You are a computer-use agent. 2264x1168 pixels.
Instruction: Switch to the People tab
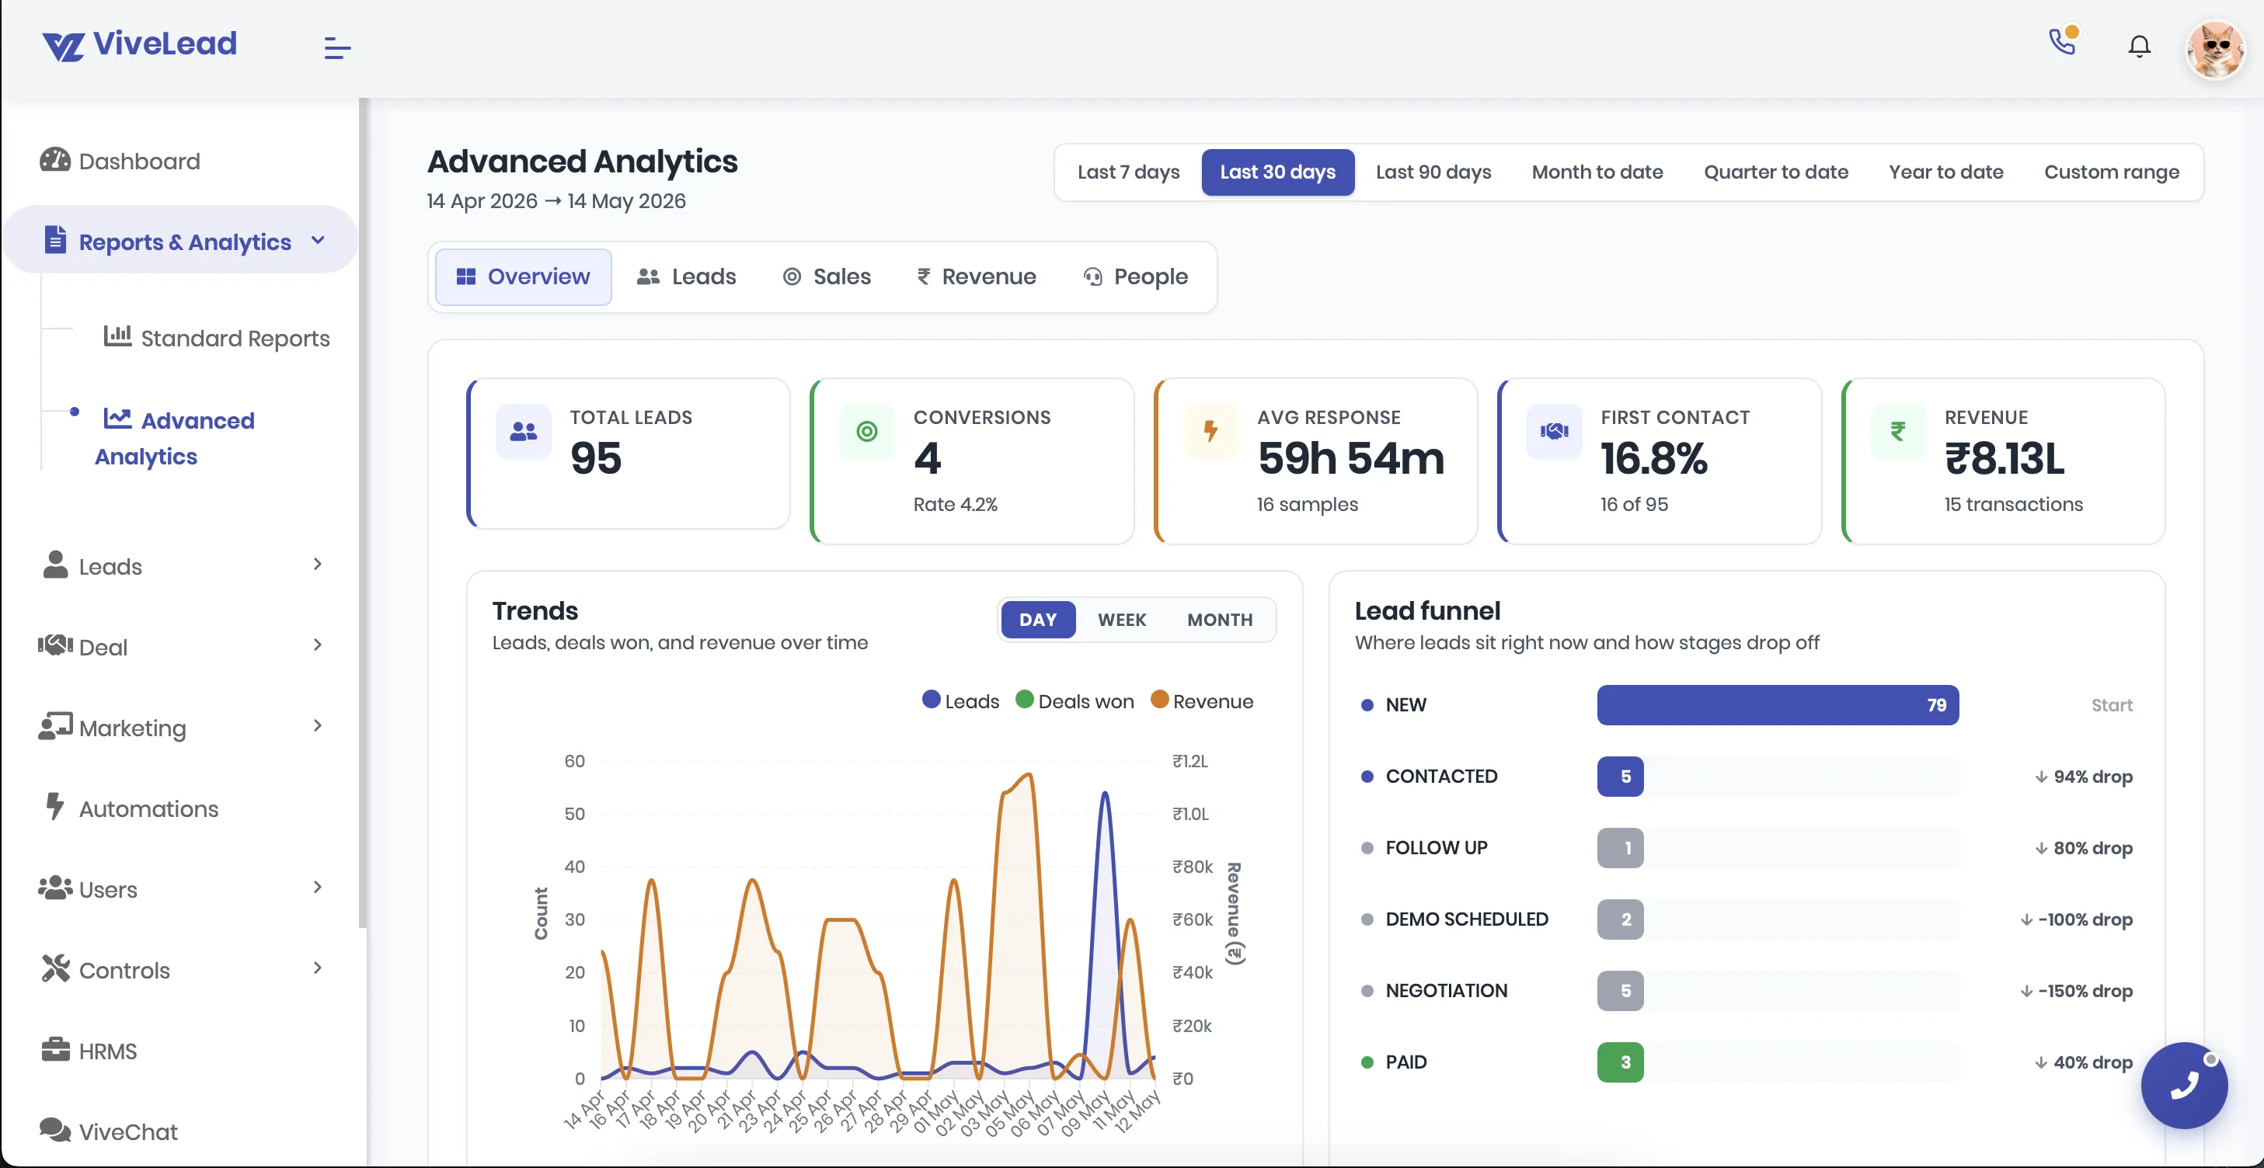1136,276
